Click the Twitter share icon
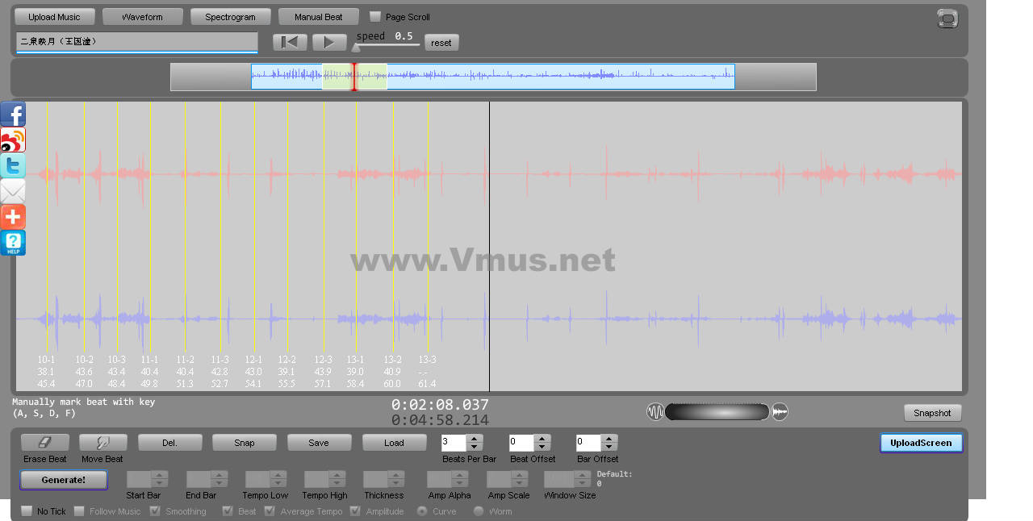Image resolution: width=1033 pixels, height=521 pixels. (13, 166)
